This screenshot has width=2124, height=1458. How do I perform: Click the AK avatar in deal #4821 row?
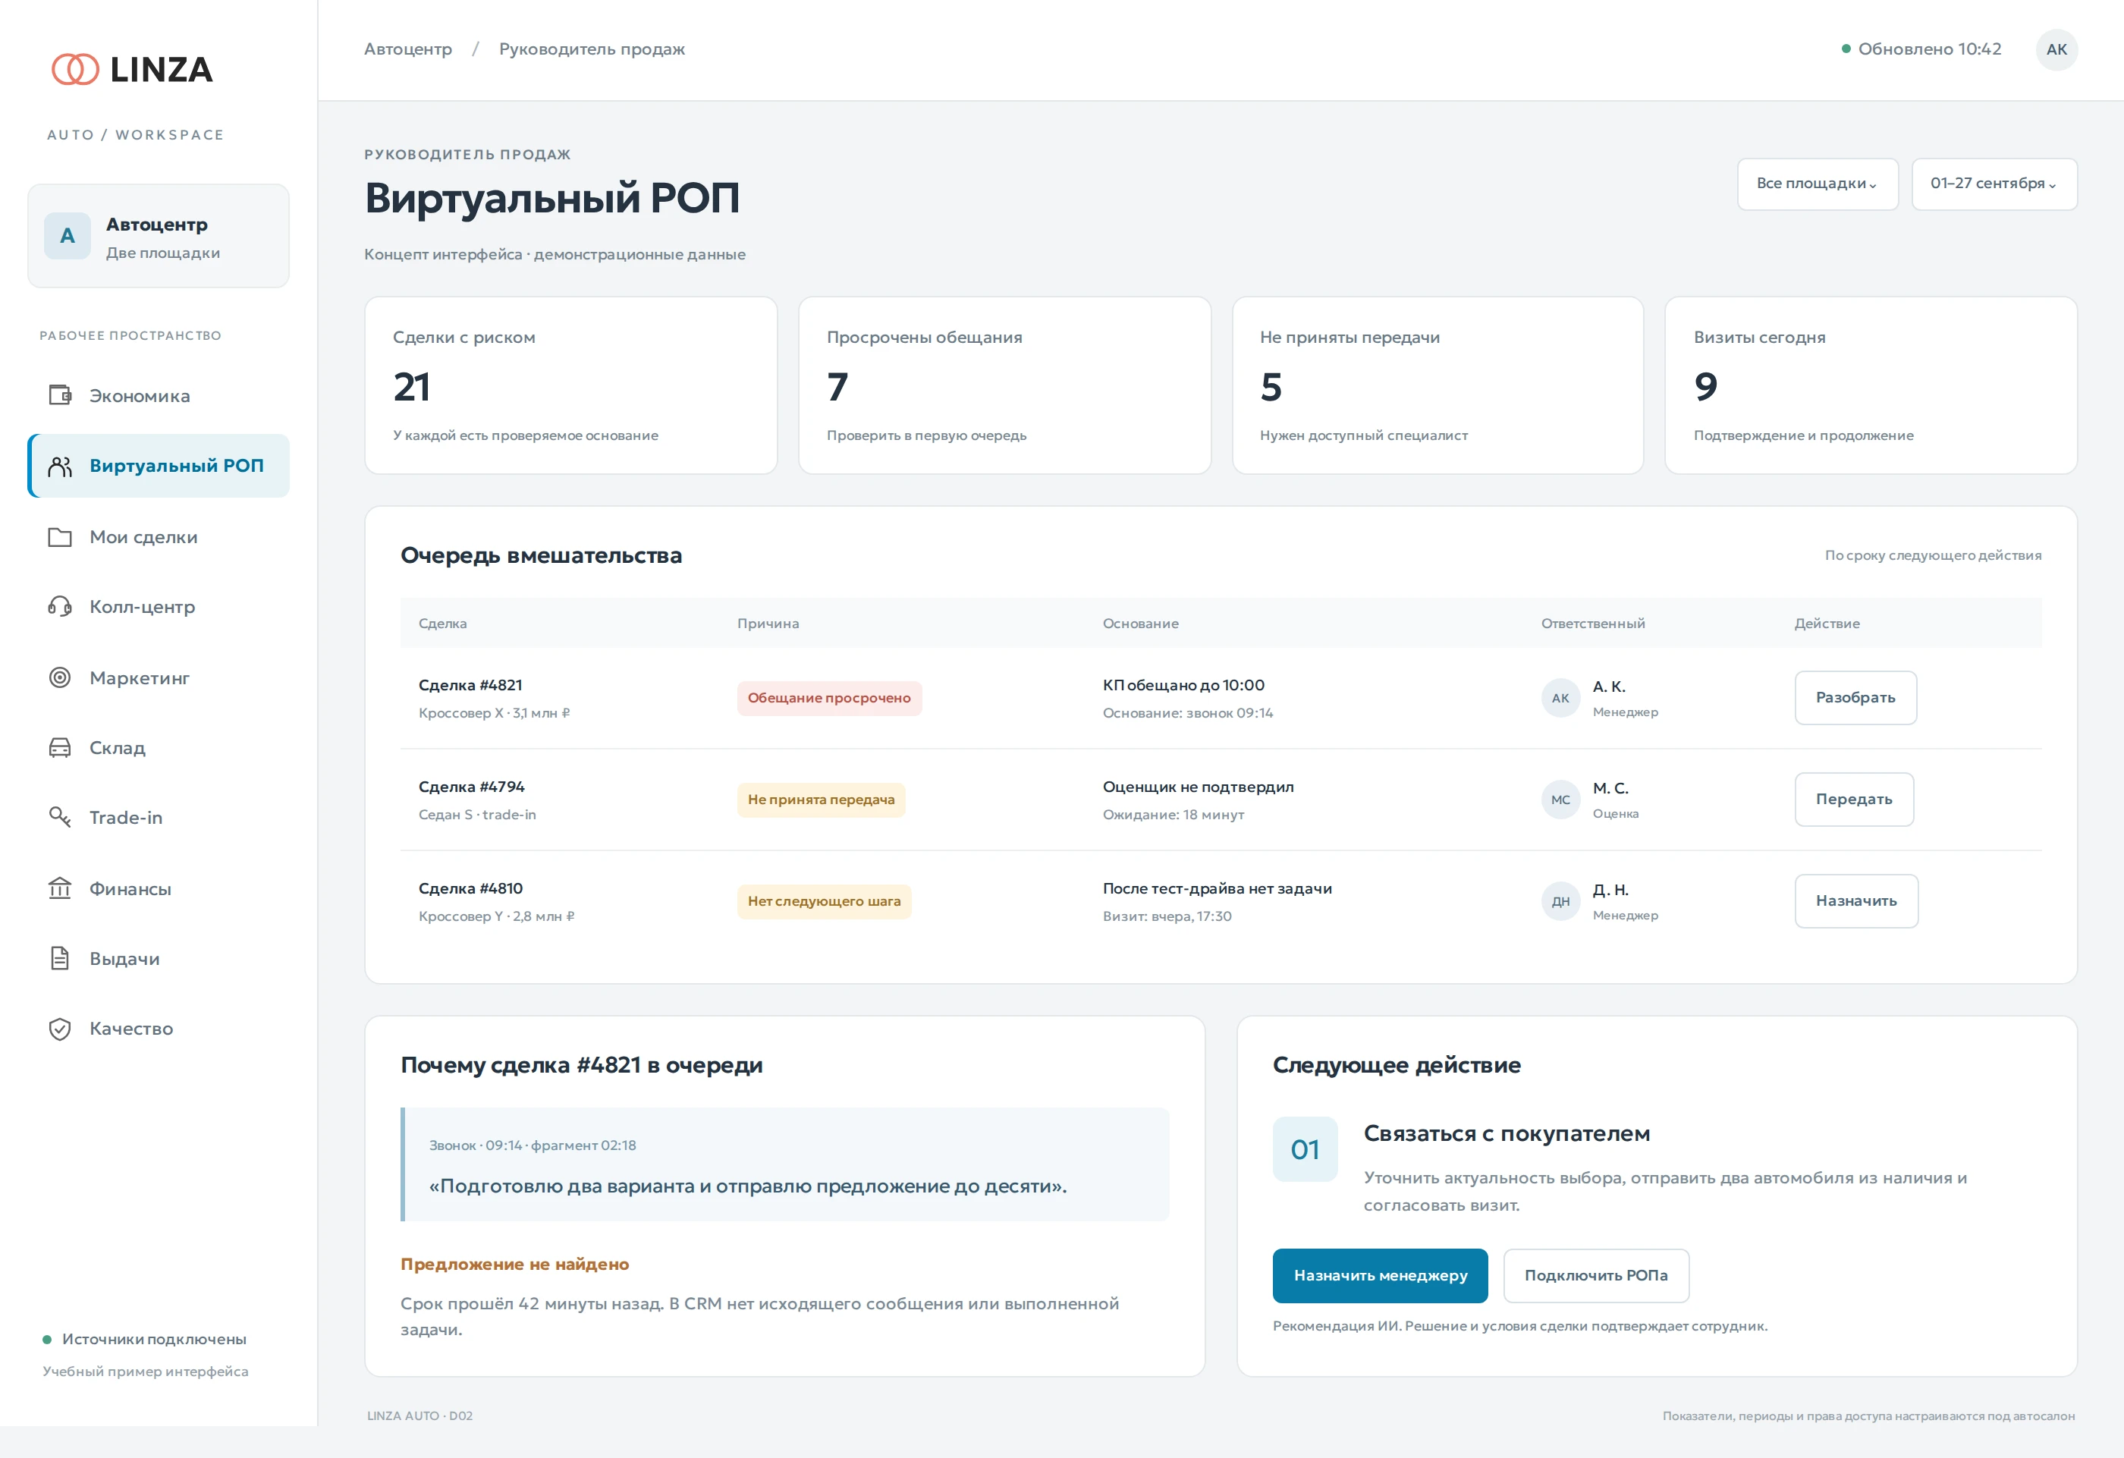pyautogui.click(x=1560, y=699)
